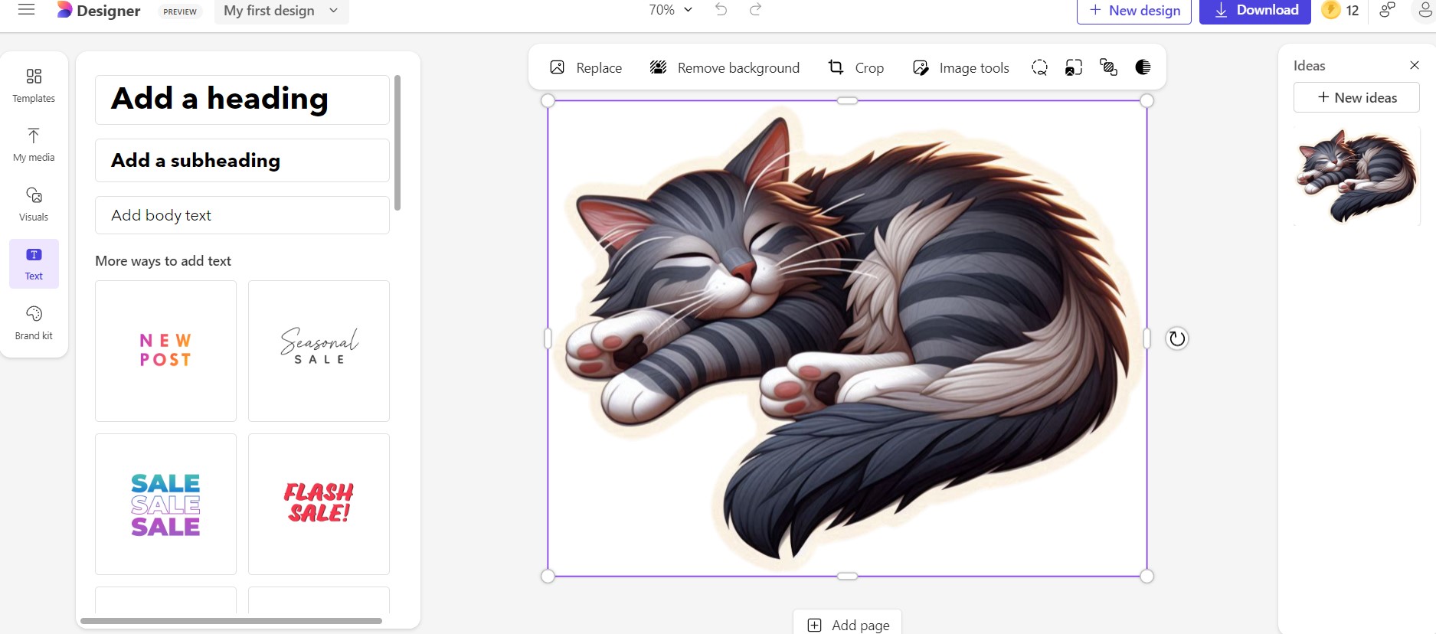The height and width of the screenshot is (634, 1436).
Task: Open the Visuals panel
Action: 34,204
